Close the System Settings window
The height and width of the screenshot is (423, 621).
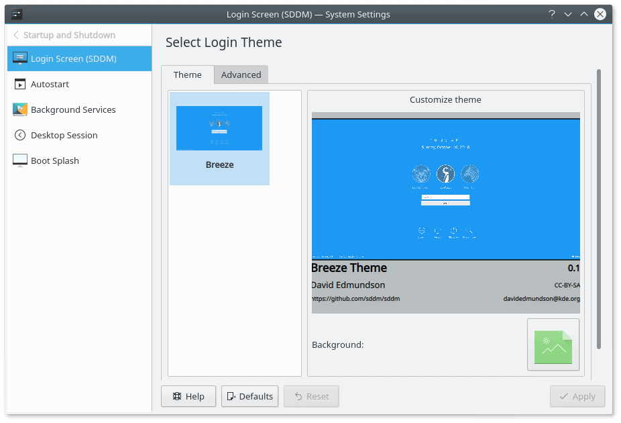click(x=600, y=14)
